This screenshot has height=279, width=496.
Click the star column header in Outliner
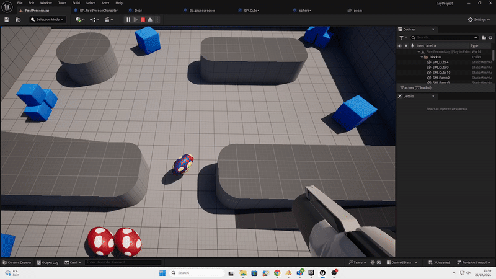coord(406,46)
